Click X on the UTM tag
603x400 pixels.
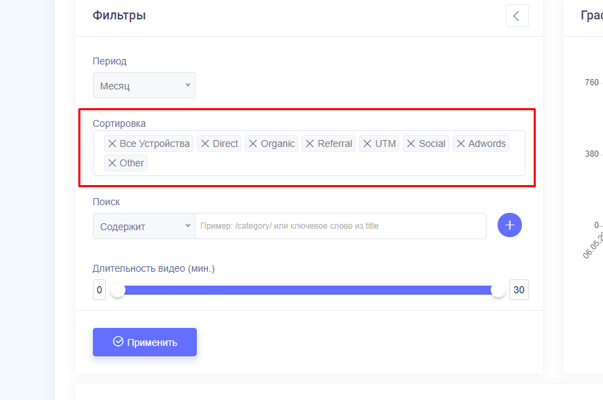click(x=367, y=144)
